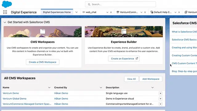Close the VenizumComm tab

145,12
